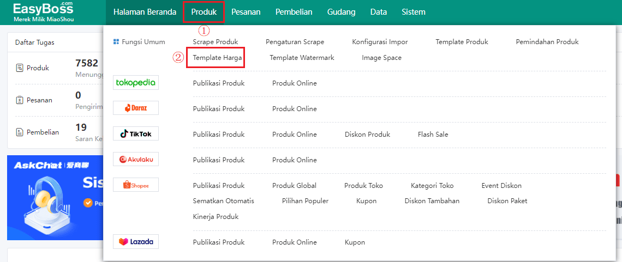This screenshot has width=622, height=262.
Task: Select the Shopee platform logo
Action: pyautogui.click(x=136, y=185)
